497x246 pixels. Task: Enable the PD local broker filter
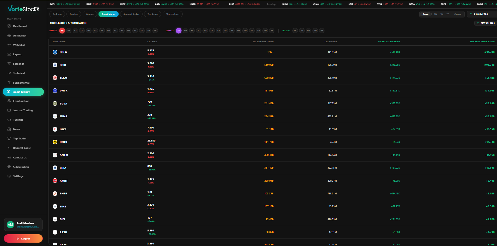(185, 30)
